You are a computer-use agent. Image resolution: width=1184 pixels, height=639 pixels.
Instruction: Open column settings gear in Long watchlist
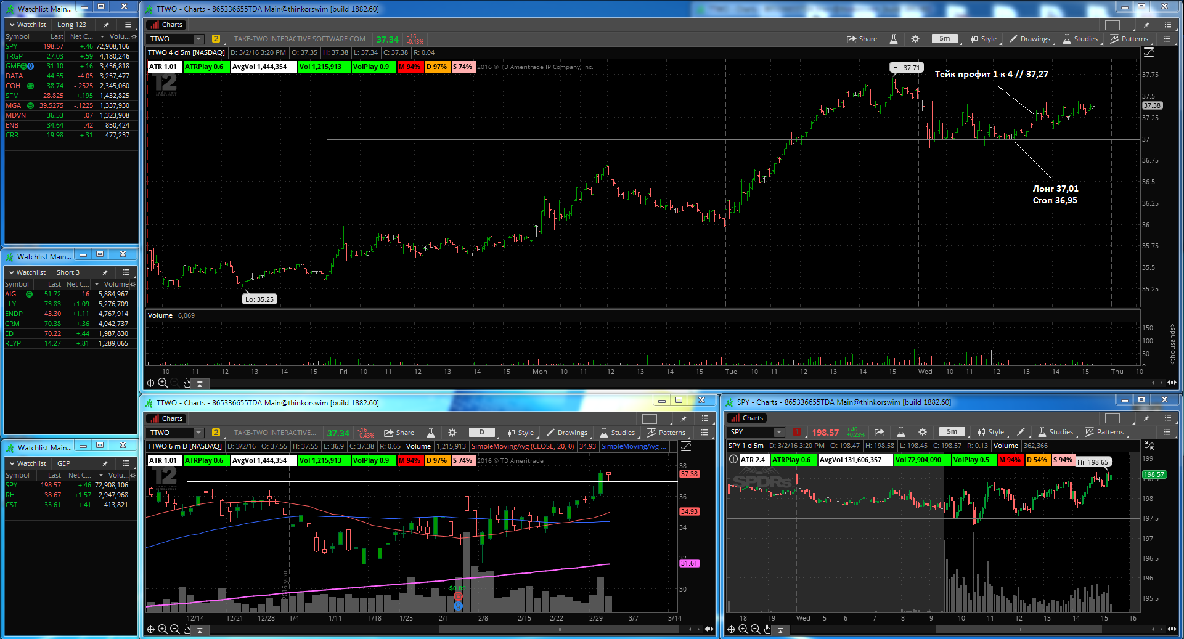coord(134,36)
